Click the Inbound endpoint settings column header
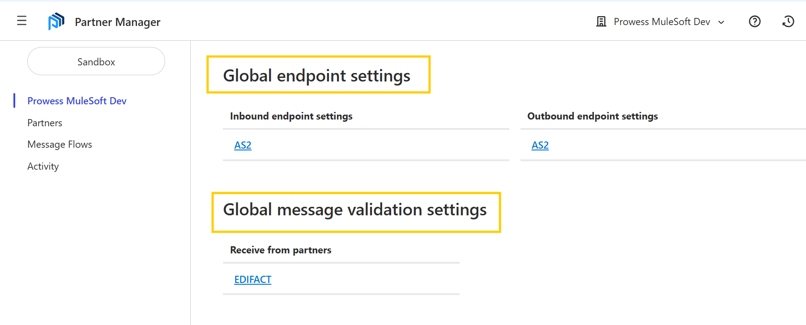 (x=291, y=116)
